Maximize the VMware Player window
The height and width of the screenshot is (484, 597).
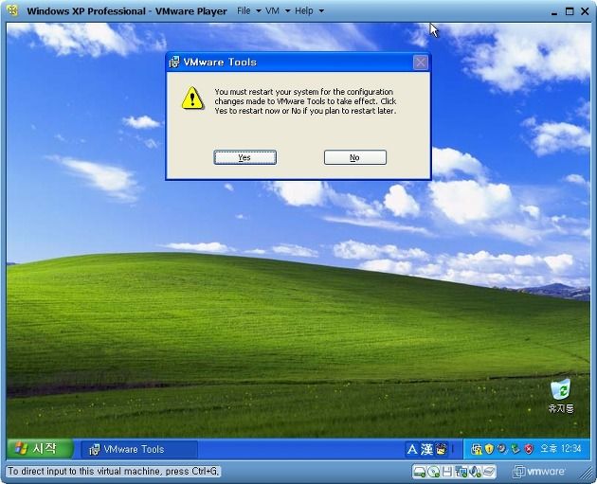click(570, 11)
